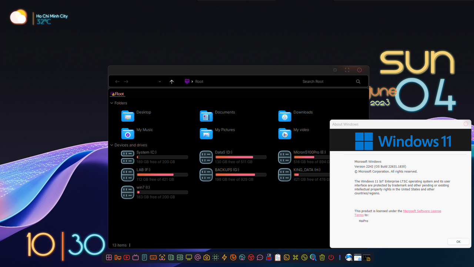Click the 13 items status text
This screenshot has height=267, width=474.
119,245
